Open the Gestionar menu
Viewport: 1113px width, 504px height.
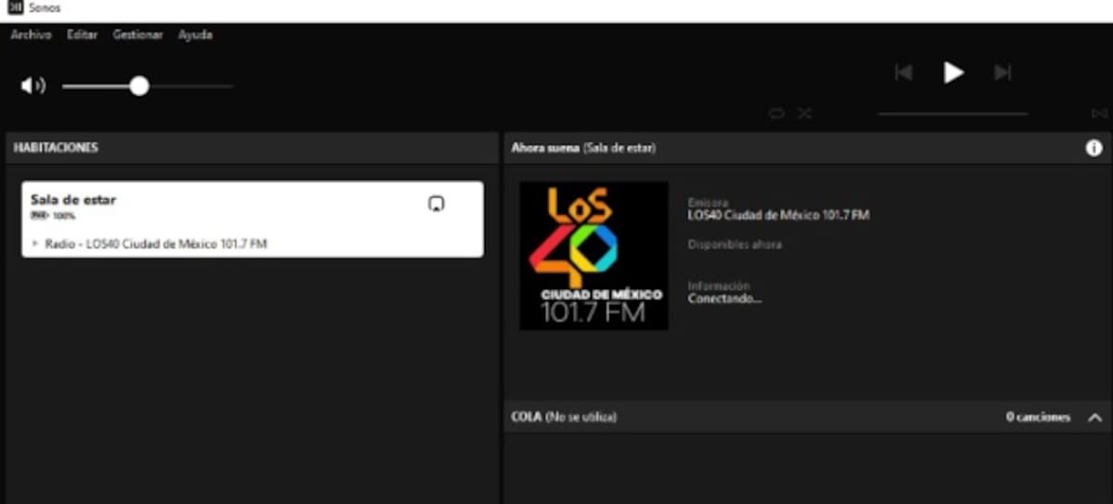click(x=137, y=34)
